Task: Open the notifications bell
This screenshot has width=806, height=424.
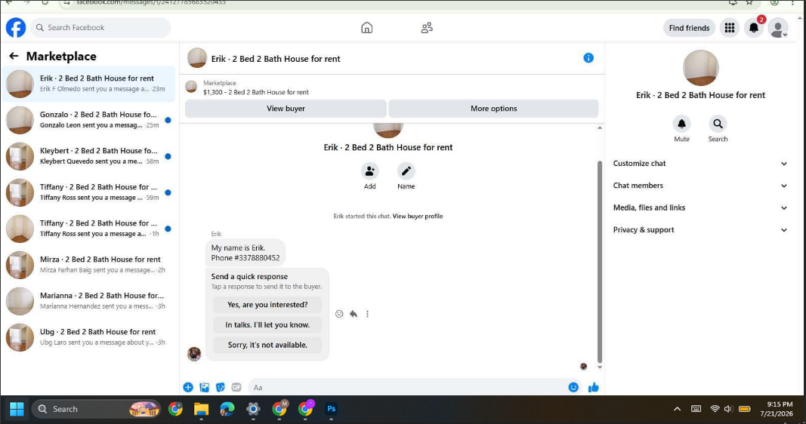Action: 754,28
